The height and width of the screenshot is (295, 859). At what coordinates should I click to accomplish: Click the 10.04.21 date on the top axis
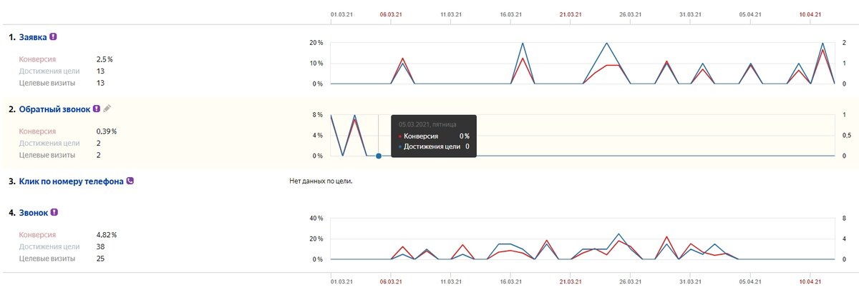tap(810, 14)
